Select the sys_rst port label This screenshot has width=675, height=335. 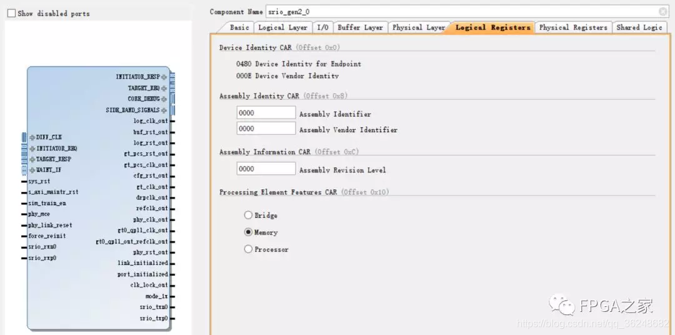click(x=39, y=182)
